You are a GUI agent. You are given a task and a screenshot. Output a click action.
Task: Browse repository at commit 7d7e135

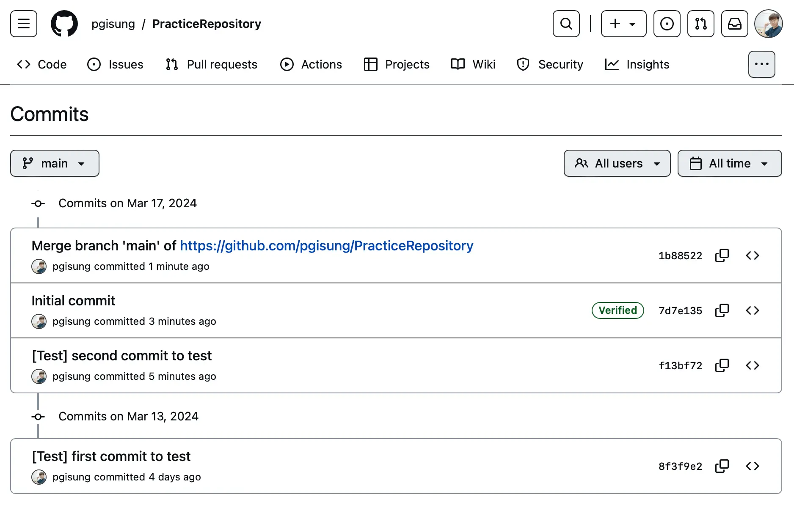click(753, 310)
